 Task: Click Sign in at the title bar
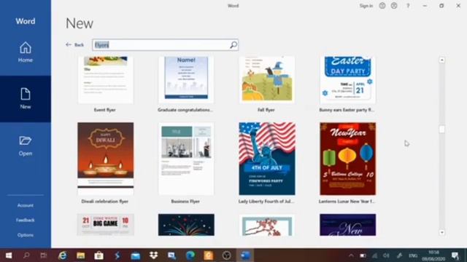tap(366, 6)
